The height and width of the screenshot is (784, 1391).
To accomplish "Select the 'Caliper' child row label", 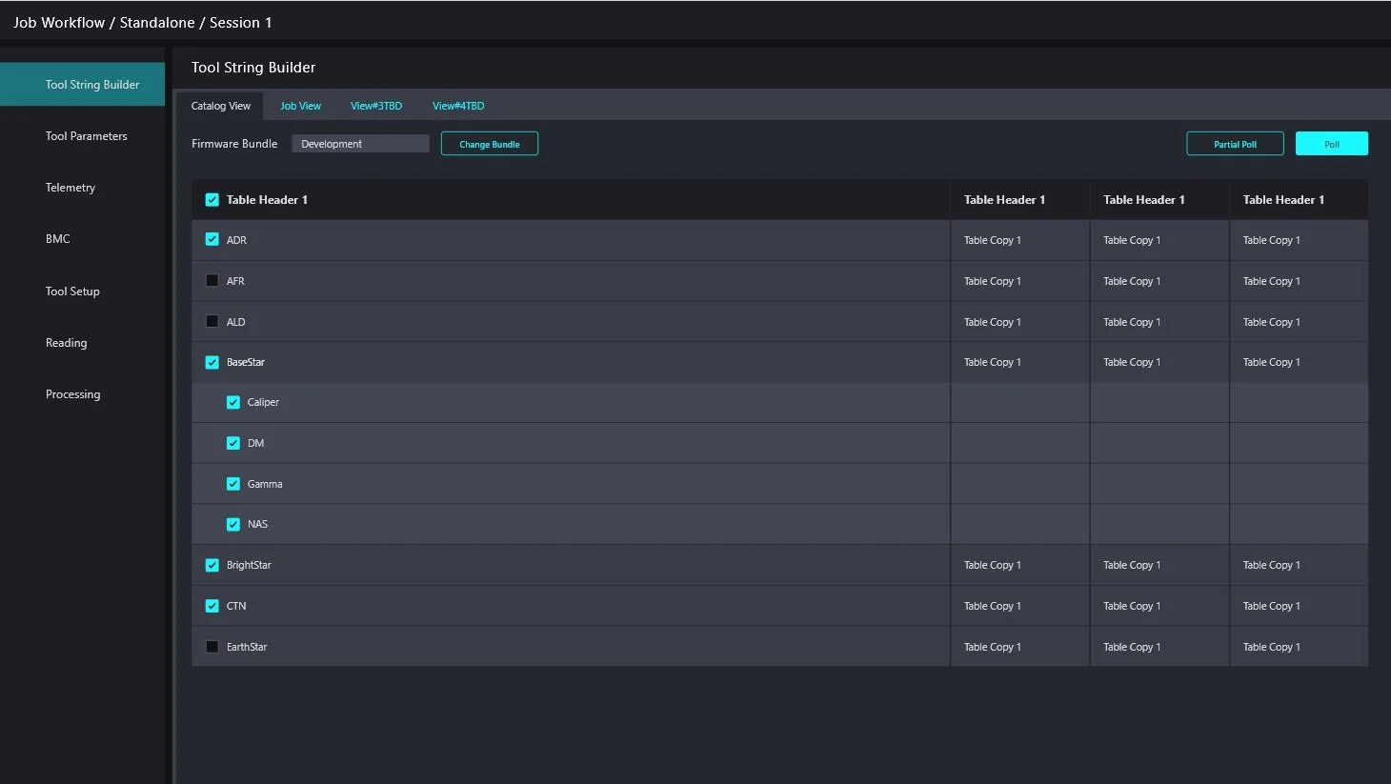I will [263, 402].
